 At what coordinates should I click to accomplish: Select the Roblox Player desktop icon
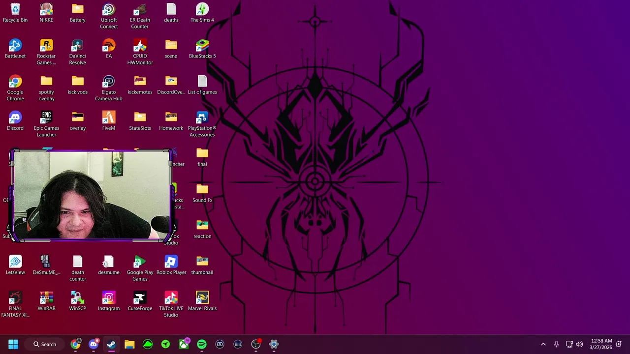tap(171, 265)
